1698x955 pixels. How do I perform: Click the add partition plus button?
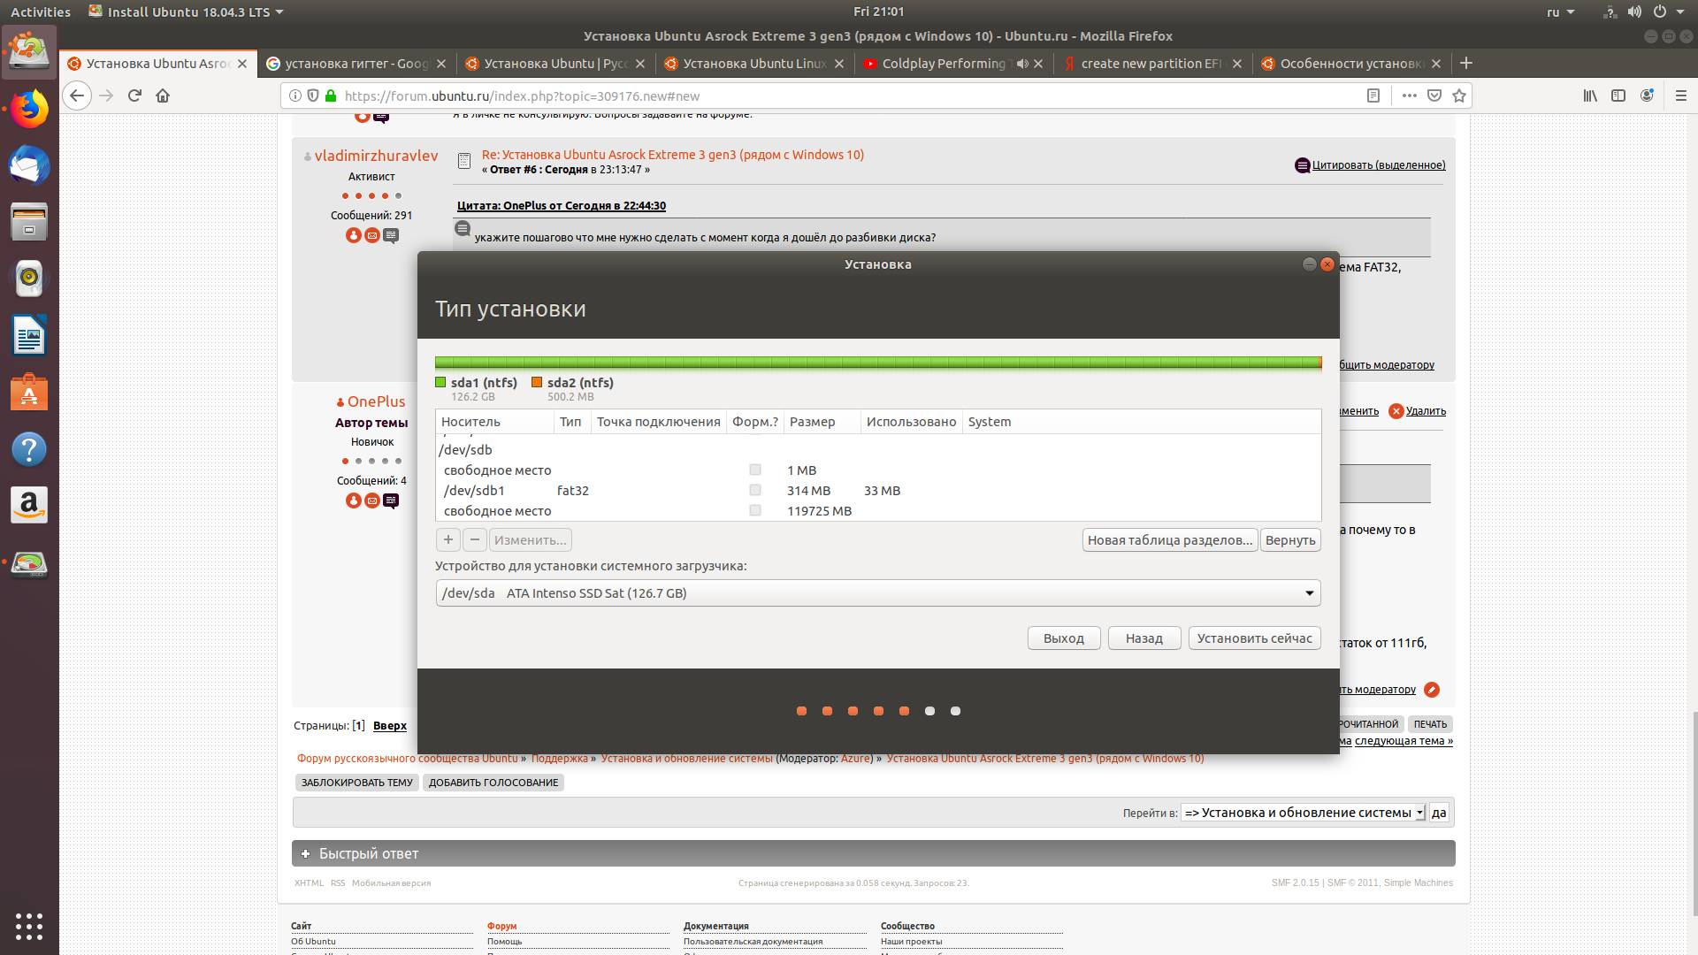(x=448, y=539)
